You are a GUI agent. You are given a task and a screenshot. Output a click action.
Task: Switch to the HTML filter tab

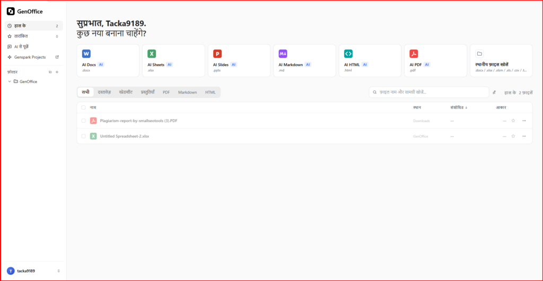[x=210, y=92]
